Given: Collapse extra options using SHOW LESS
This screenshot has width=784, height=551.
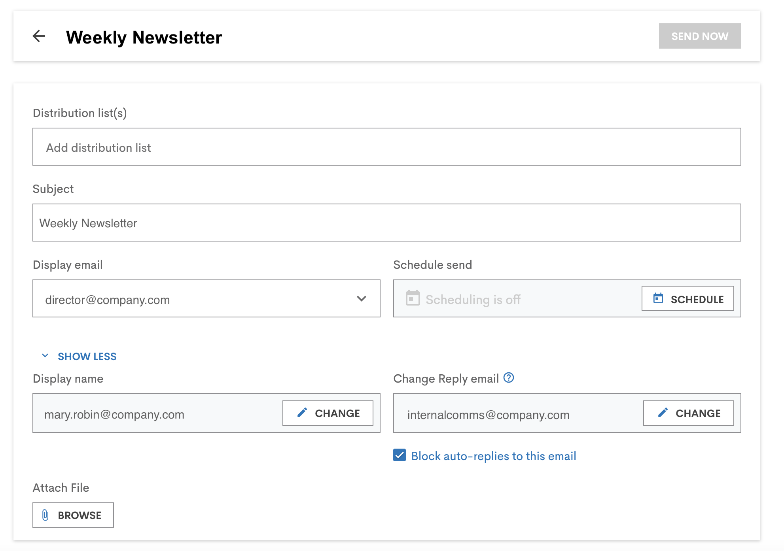Looking at the screenshot, I should (x=87, y=356).
